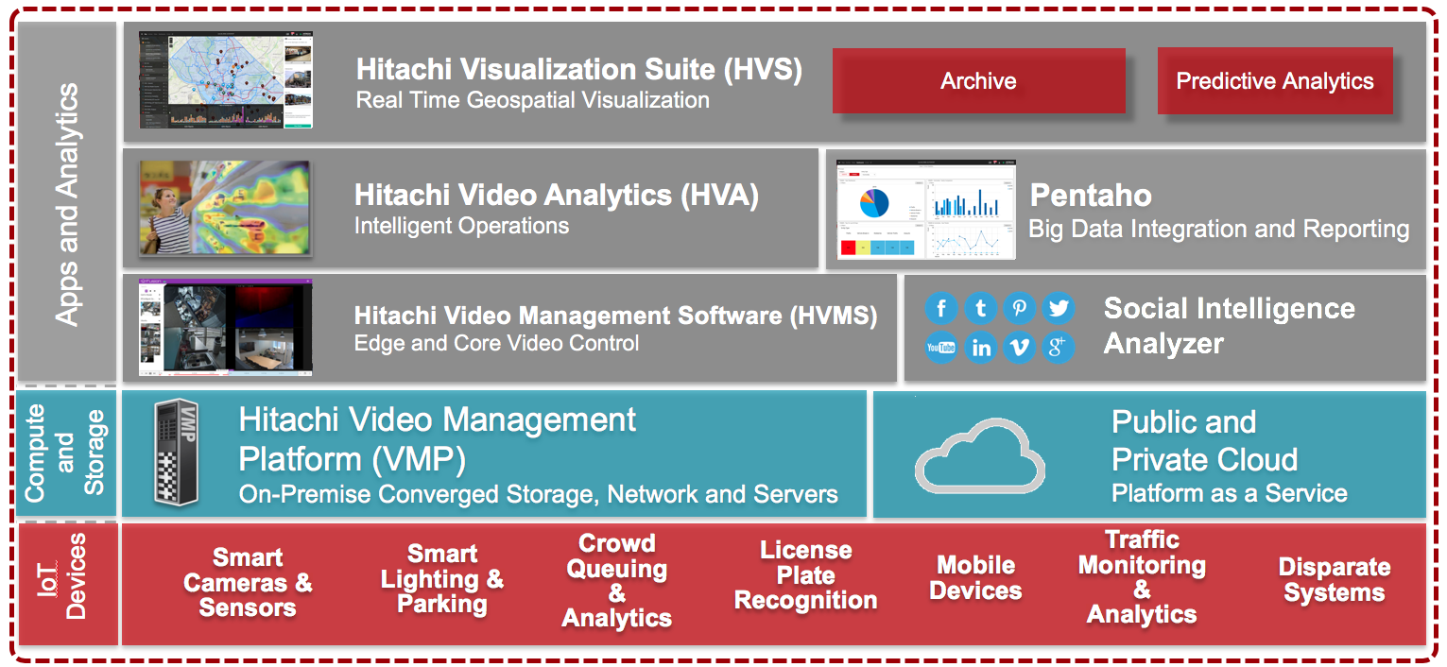
Task: Open the YouTube icon
Action: point(941,348)
